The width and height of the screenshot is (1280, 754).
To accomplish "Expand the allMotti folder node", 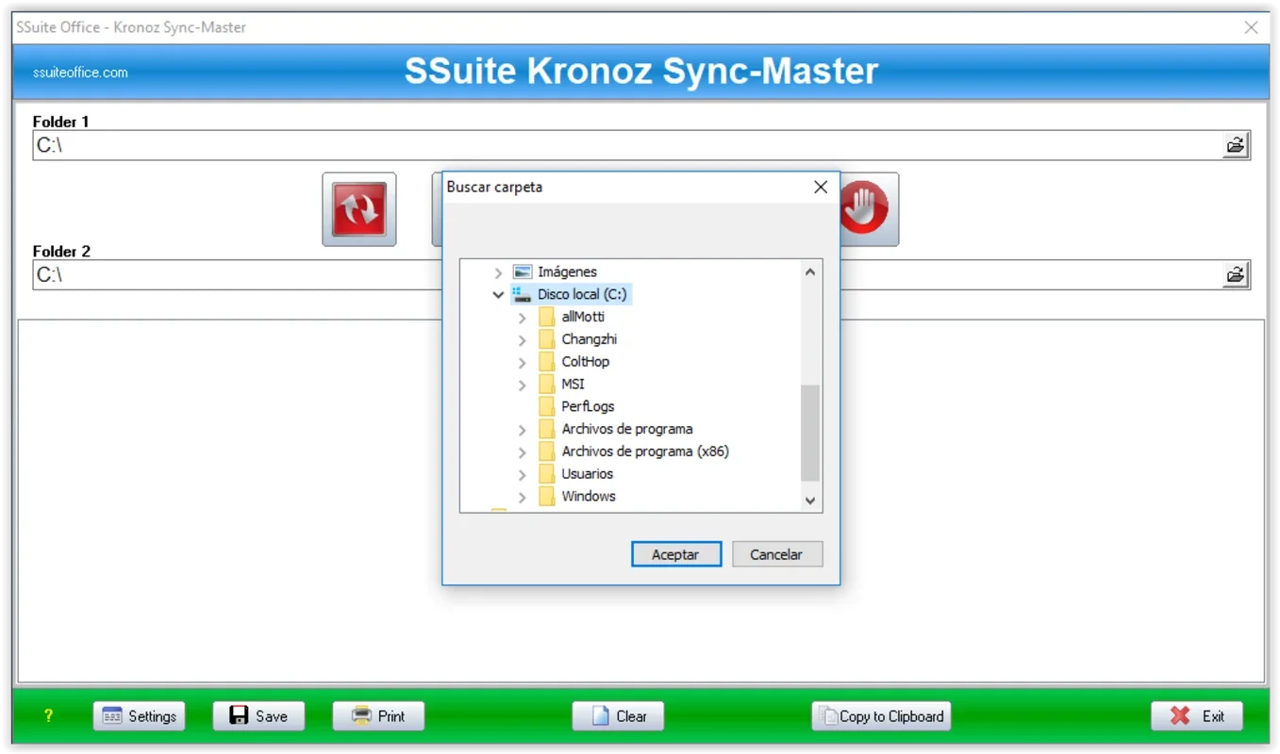I will click(x=522, y=318).
